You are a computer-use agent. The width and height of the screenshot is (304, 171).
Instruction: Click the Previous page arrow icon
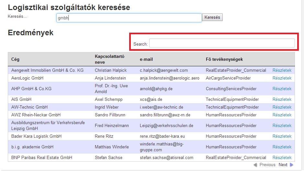click(x=255, y=165)
